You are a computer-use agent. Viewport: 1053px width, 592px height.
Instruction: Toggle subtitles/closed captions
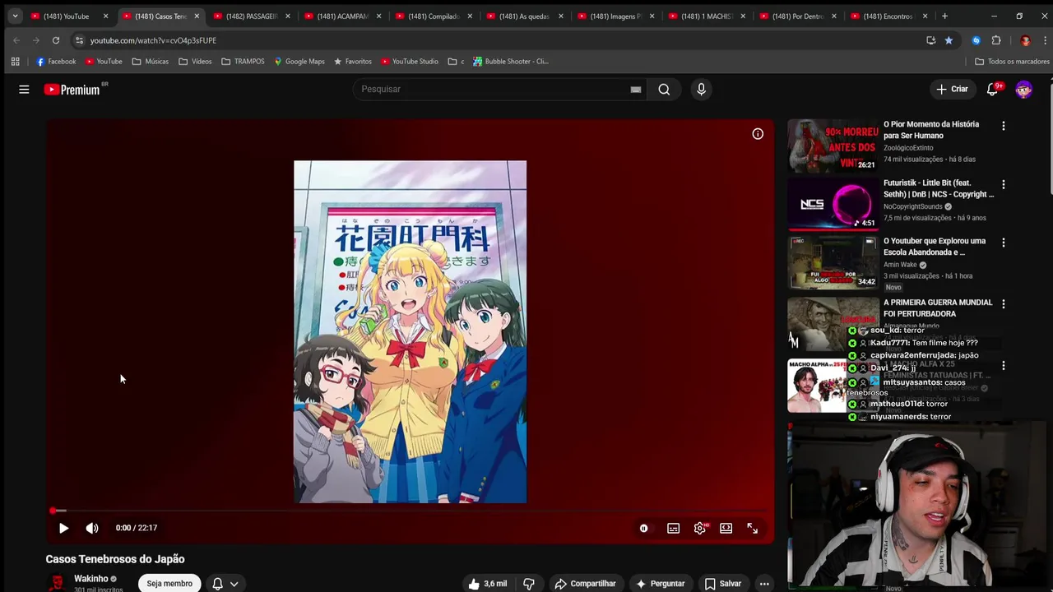tap(673, 528)
